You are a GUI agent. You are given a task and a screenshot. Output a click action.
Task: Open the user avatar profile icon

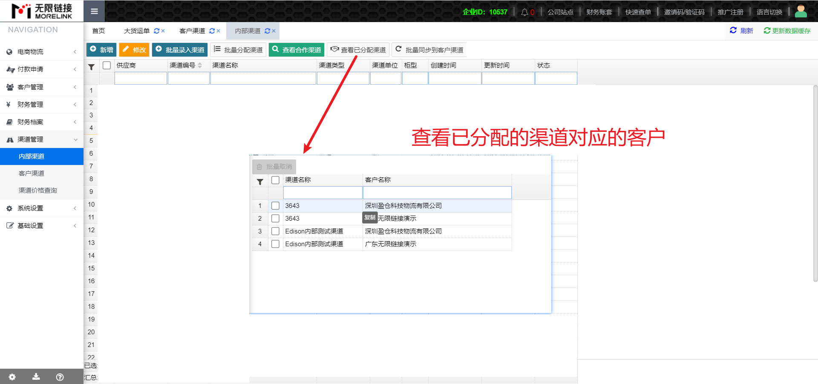801,11
